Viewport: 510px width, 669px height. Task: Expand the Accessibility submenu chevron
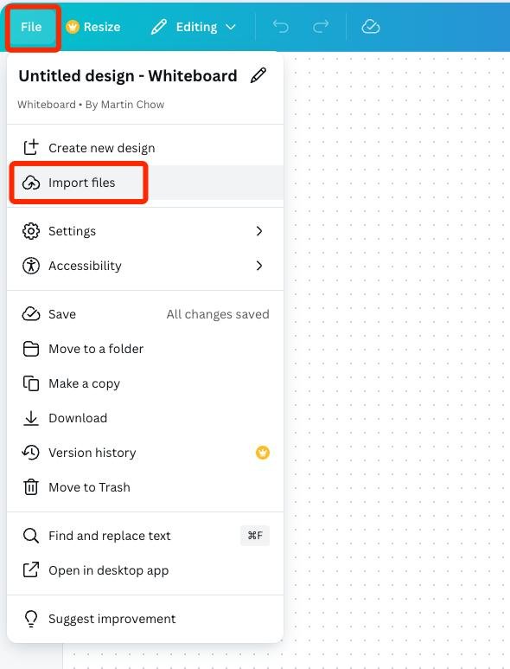[259, 266]
